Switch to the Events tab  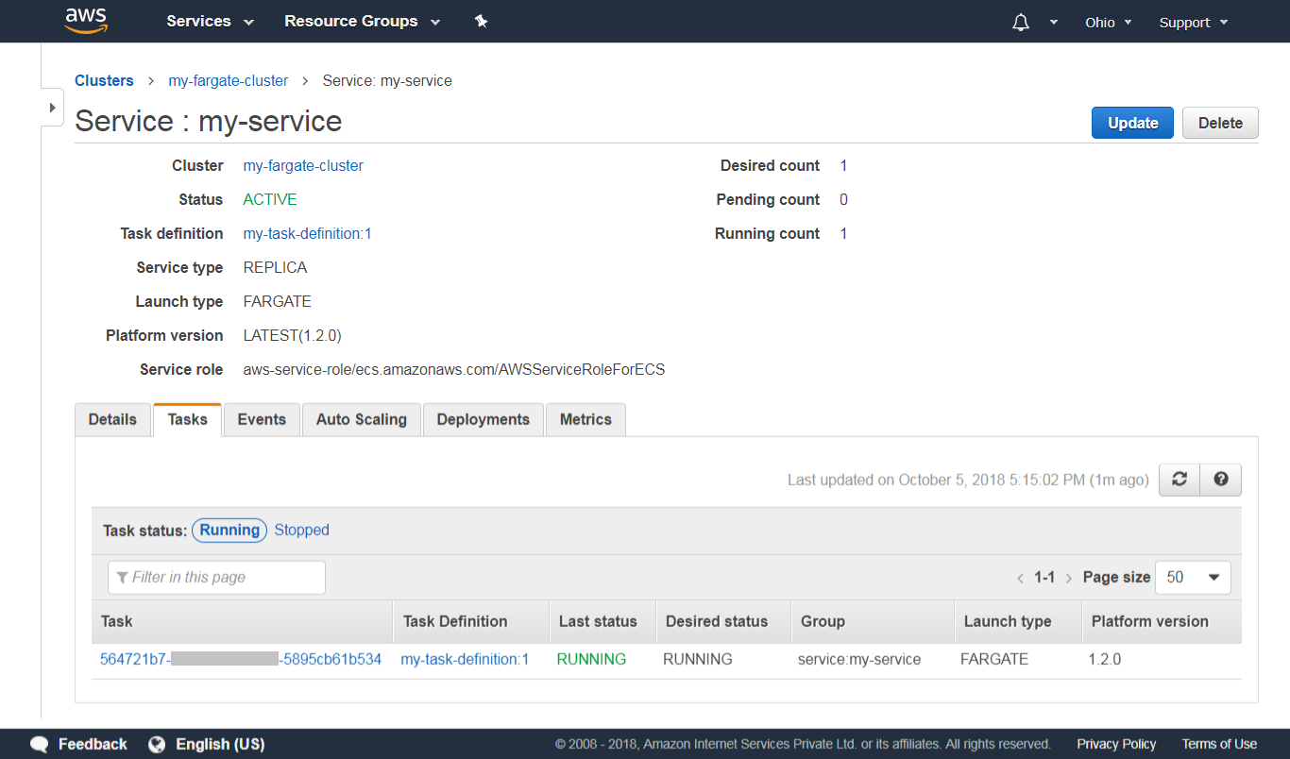(262, 420)
